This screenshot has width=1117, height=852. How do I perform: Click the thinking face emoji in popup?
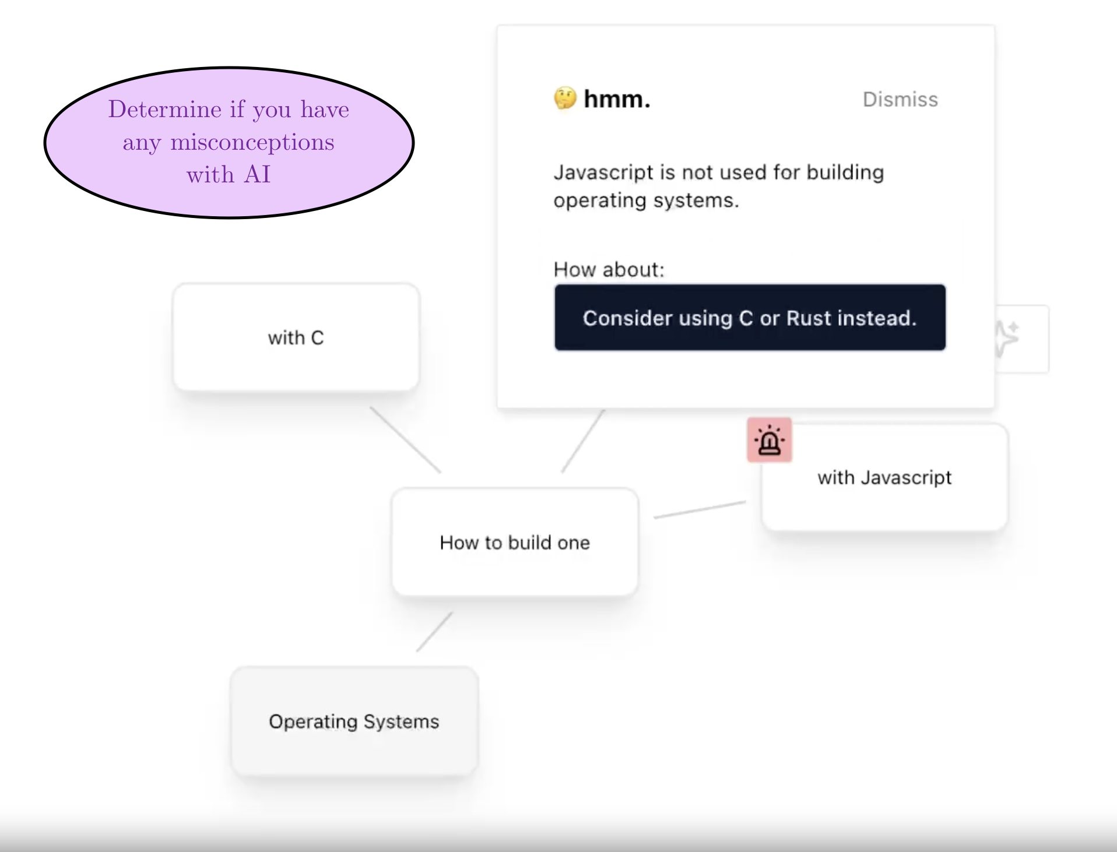[x=565, y=98]
